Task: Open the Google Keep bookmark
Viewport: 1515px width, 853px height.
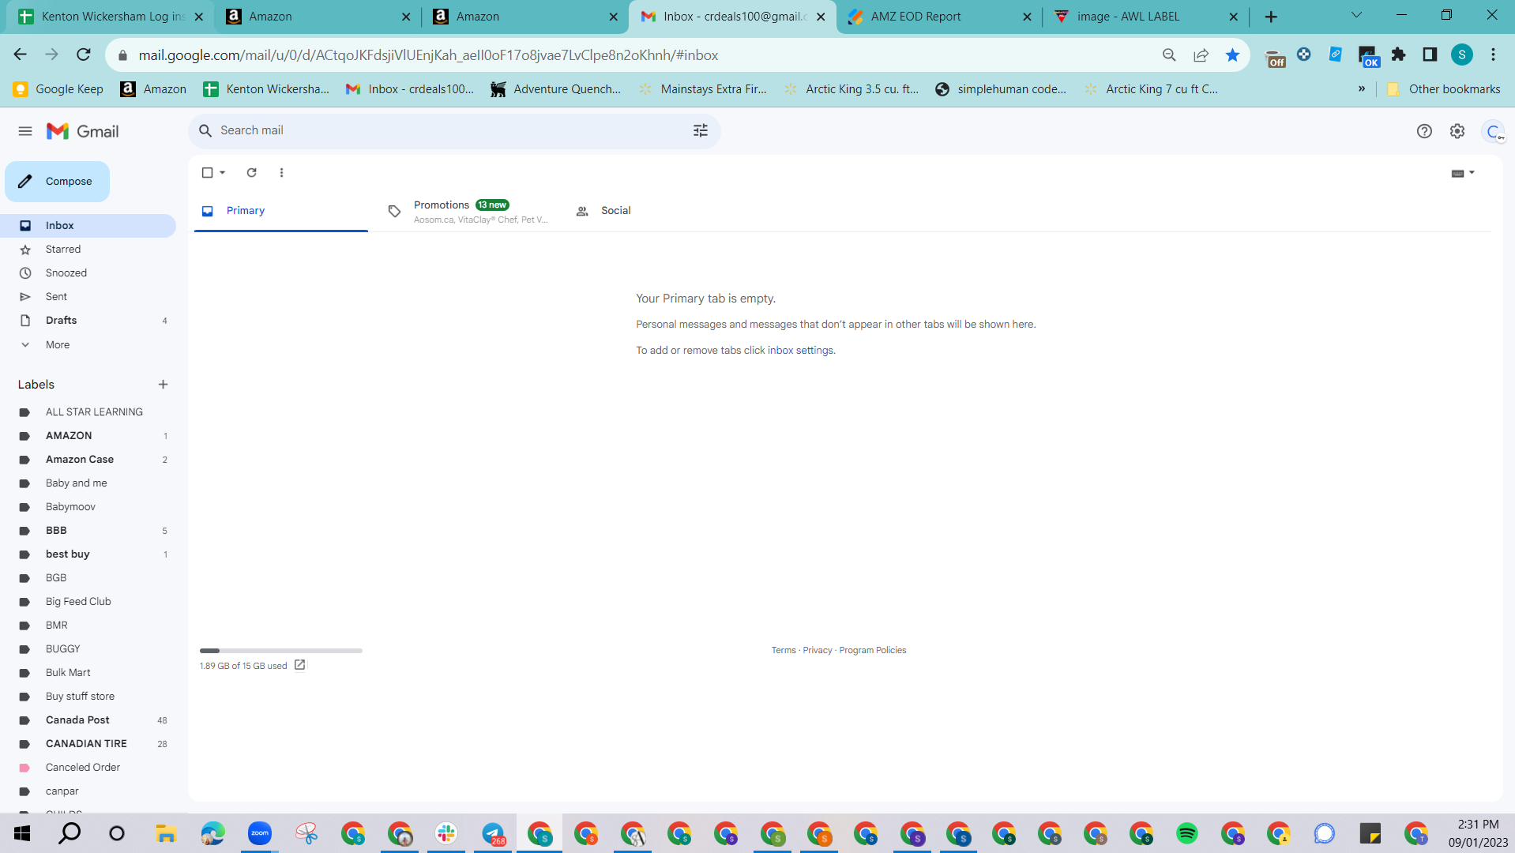Action: (x=58, y=89)
